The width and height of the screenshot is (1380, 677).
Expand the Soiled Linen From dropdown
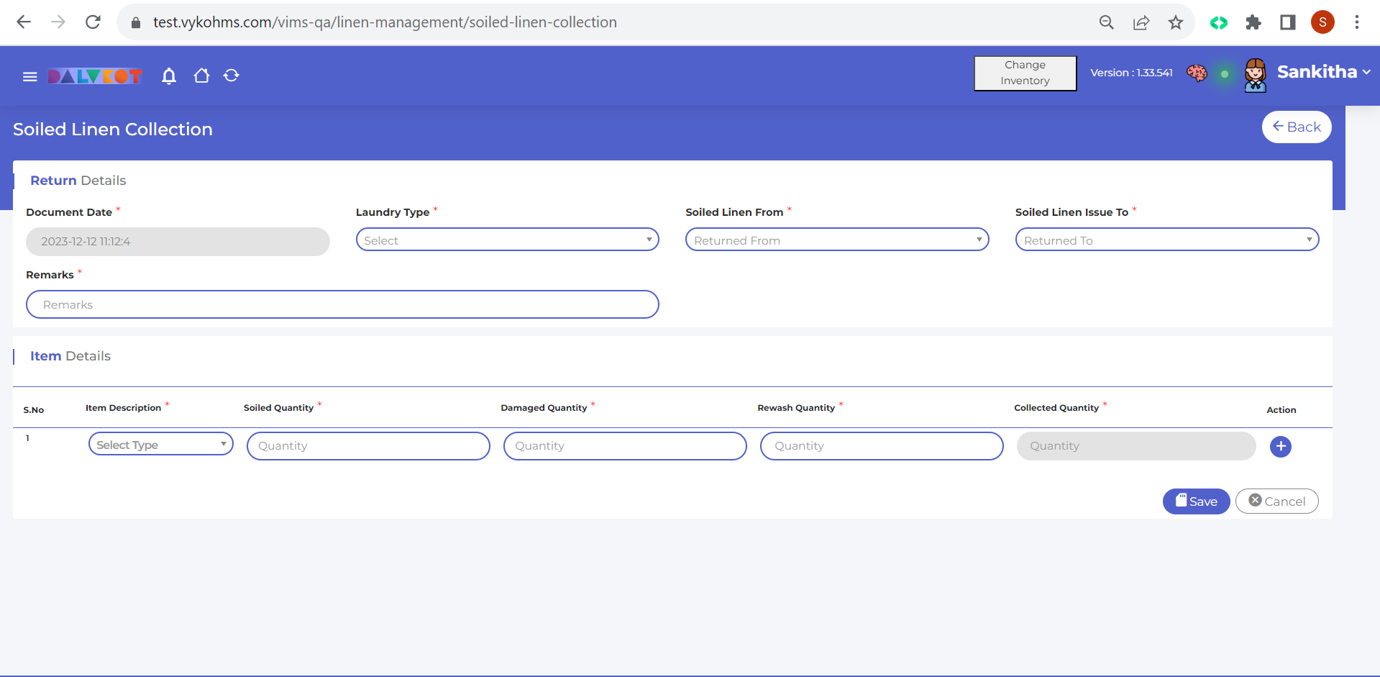pyautogui.click(x=836, y=240)
